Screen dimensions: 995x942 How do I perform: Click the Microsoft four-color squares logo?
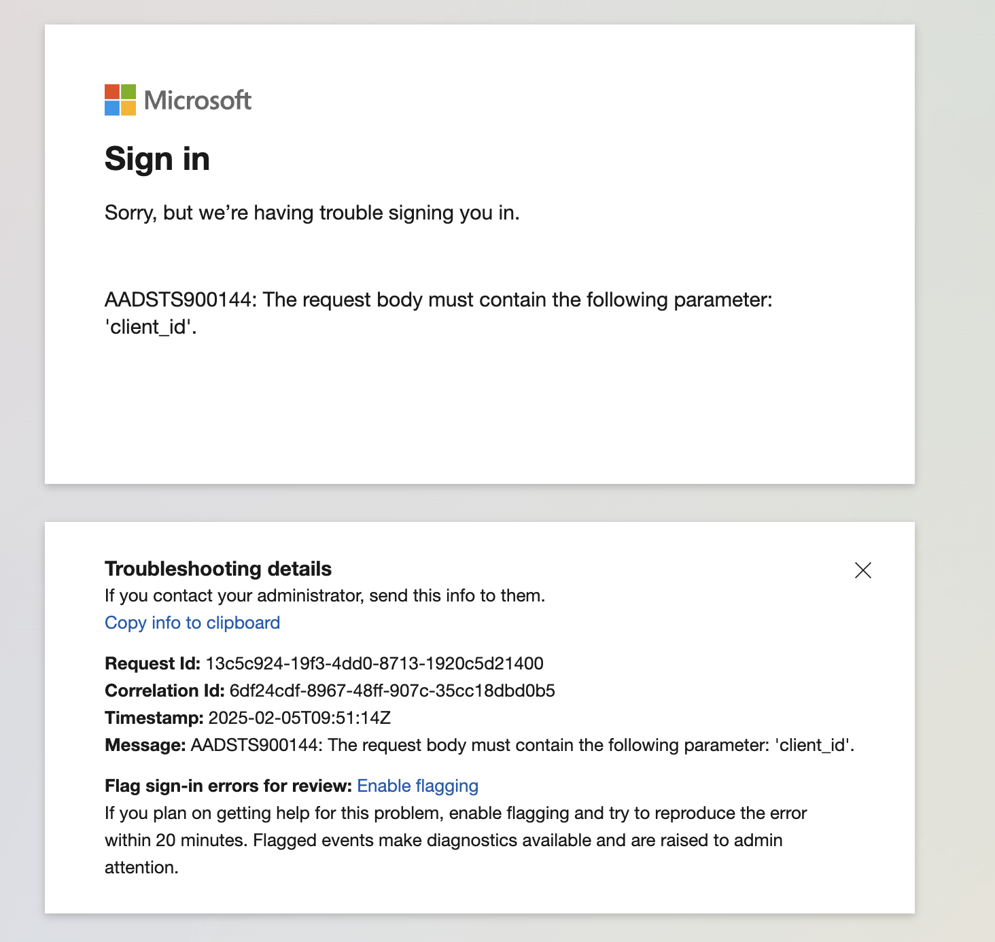[x=120, y=100]
